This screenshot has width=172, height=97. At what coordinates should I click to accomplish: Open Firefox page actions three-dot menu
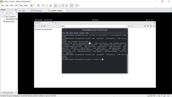tap(127, 26)
